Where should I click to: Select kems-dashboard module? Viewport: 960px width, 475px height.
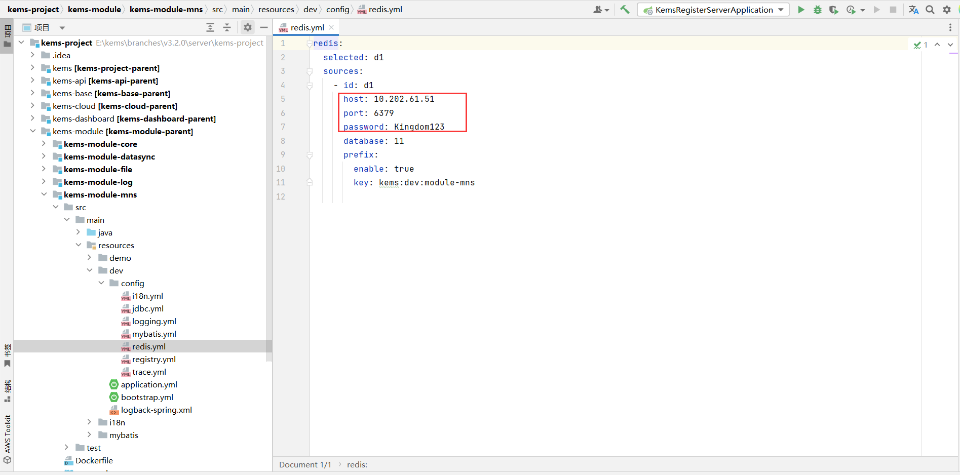tap(129, 118)
